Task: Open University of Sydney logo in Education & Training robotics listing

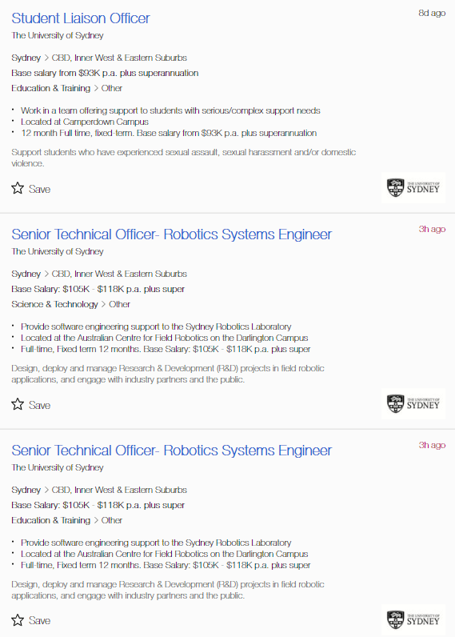Action: [413, 619]
